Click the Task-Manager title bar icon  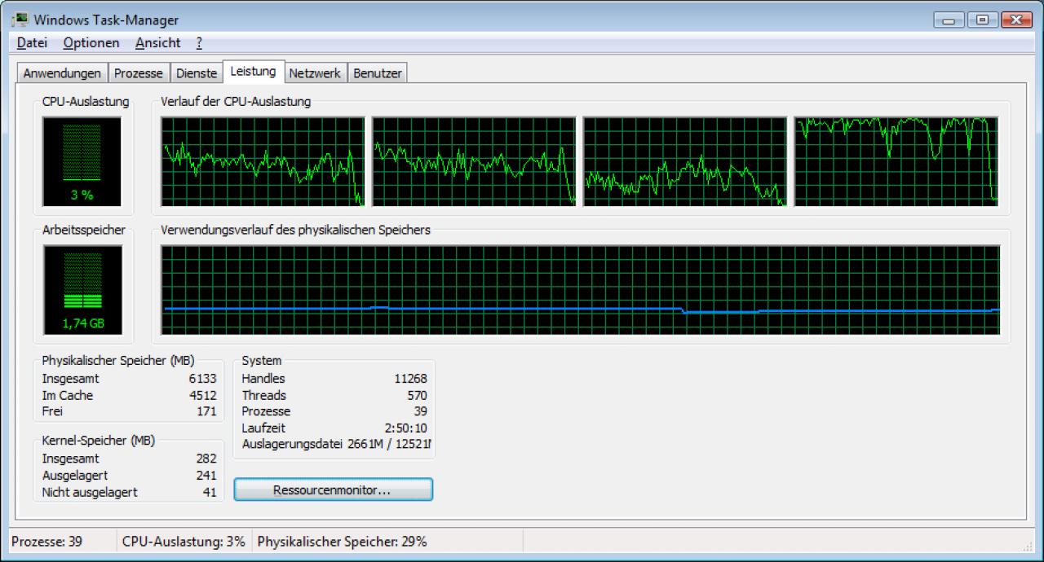(20, 20)
